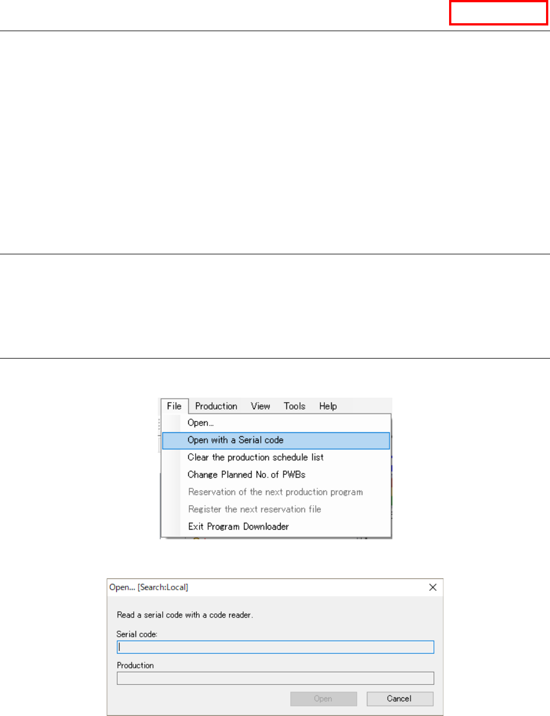The width and height of the screenshot is (550, 716).
Task: Open the Tools menu
Action: 294,406
